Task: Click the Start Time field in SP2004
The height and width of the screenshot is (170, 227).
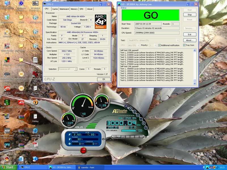Action: coord(148,24)
